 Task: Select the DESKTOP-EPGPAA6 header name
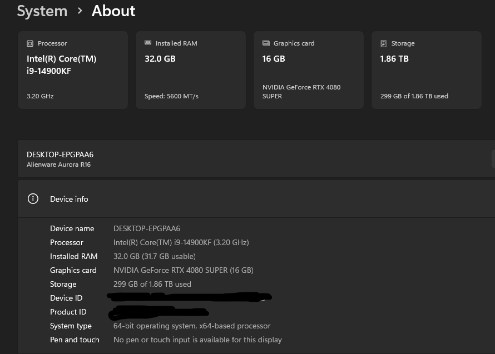[x=60, y=154]
